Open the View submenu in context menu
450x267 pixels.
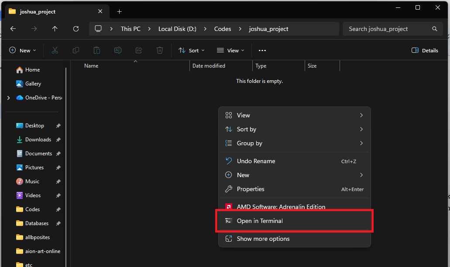click(295, 115)
